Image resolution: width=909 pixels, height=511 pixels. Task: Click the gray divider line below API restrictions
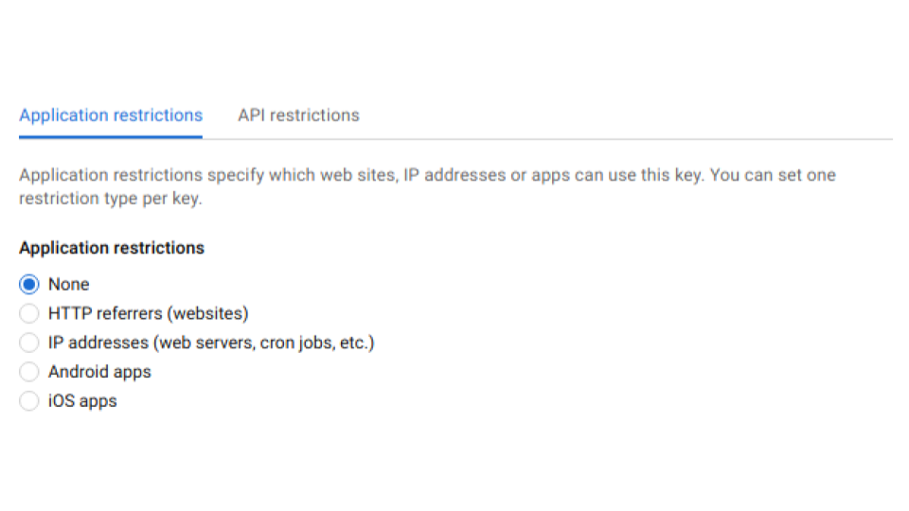(547, 139)
